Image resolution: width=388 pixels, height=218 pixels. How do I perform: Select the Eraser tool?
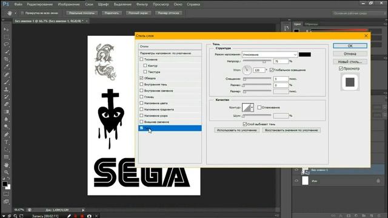click(x=6, y=104)
